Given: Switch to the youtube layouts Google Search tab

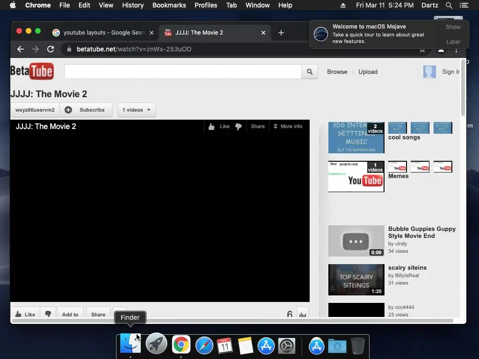Looking at the screenshot, I should pos(104,33).
